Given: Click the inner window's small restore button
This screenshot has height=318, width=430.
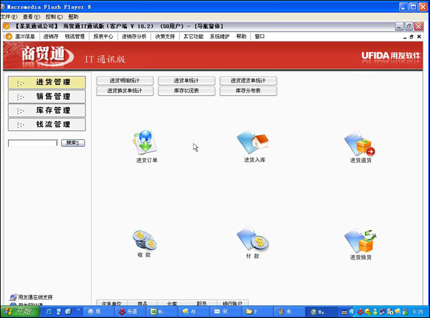Looking at the screenshot, I should [x=411, y=37].
